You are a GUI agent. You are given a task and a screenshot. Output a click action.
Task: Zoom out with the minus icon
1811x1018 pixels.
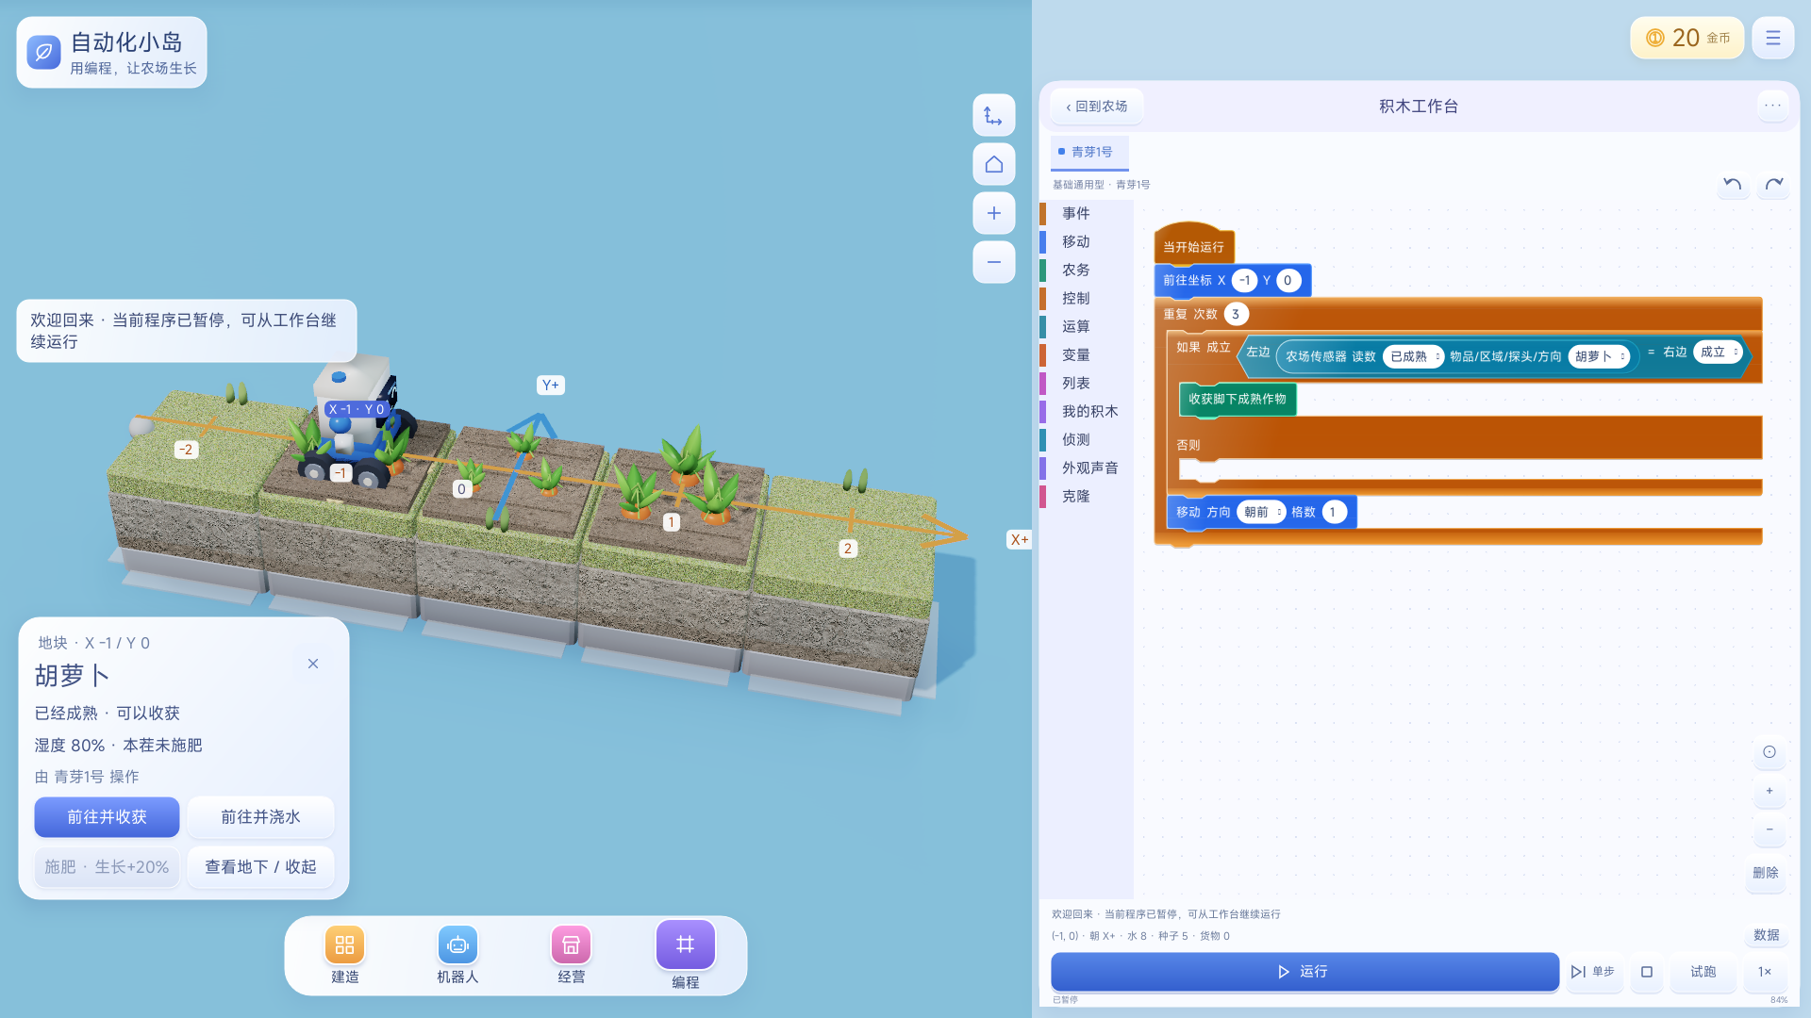[993, 262]
